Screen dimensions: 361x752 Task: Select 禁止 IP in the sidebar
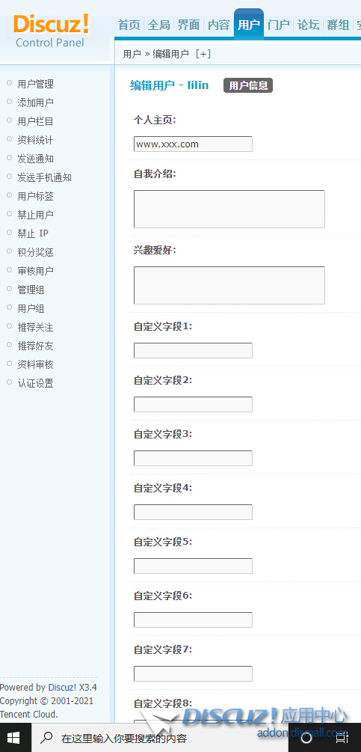33,233
